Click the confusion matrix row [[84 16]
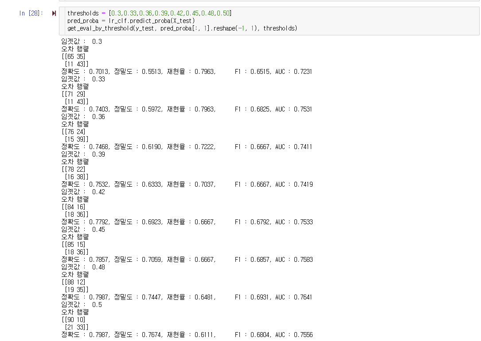 pos(74,207)
